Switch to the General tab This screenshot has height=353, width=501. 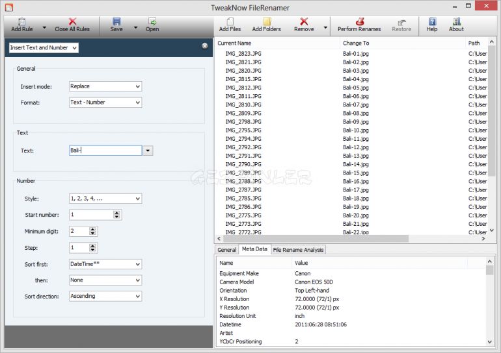tap(227, 250)
